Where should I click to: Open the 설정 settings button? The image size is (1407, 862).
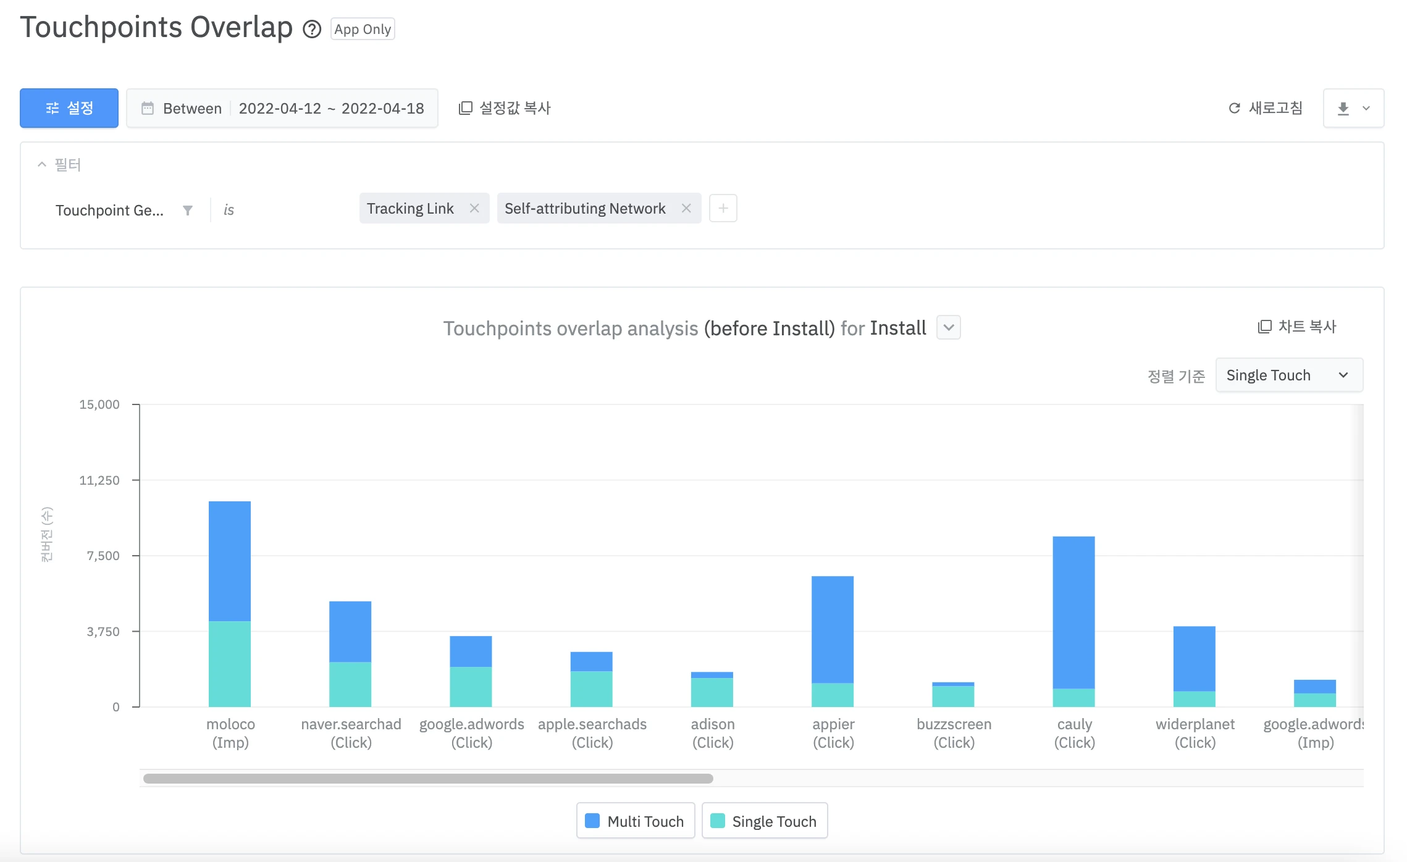(69, 108)
